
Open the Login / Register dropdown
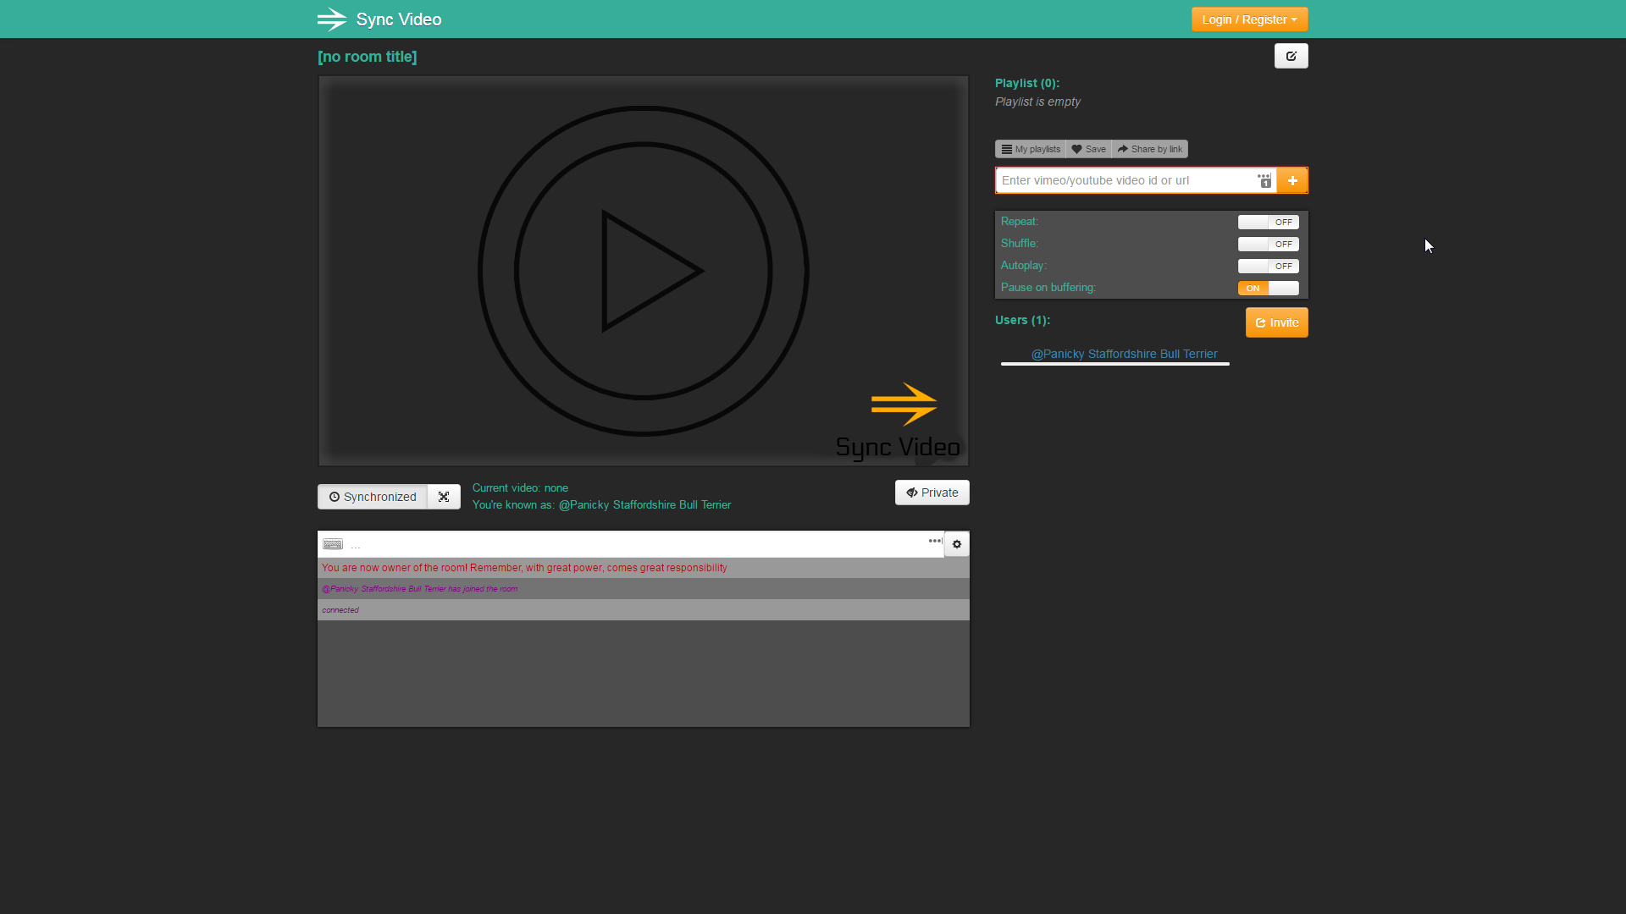coord(1249,19)
